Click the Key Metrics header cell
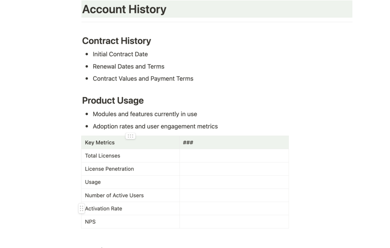This screenshot has height=248, width=390. point(130,143)
